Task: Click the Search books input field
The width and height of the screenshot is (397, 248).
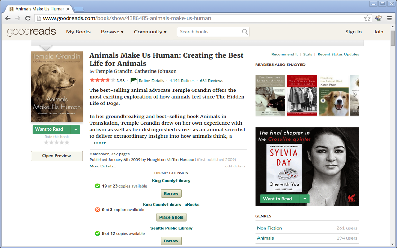Action: pos(209,32)
